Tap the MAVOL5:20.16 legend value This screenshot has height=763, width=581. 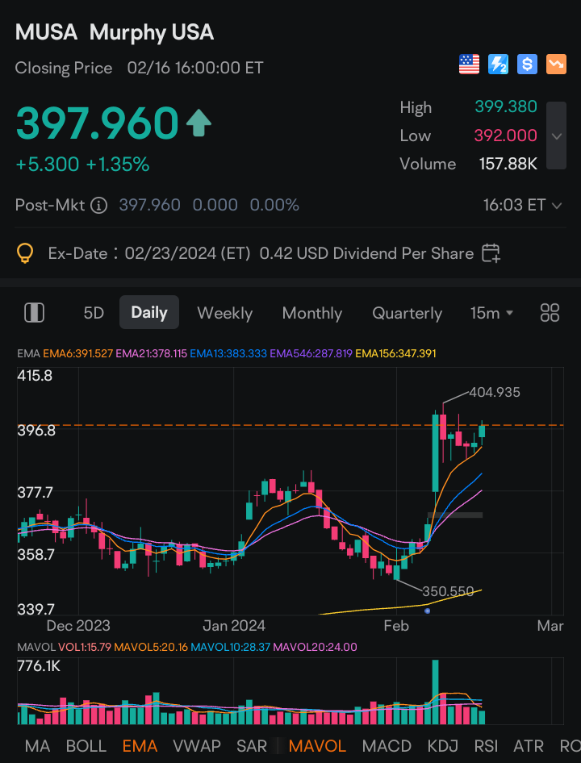point(151,647)
